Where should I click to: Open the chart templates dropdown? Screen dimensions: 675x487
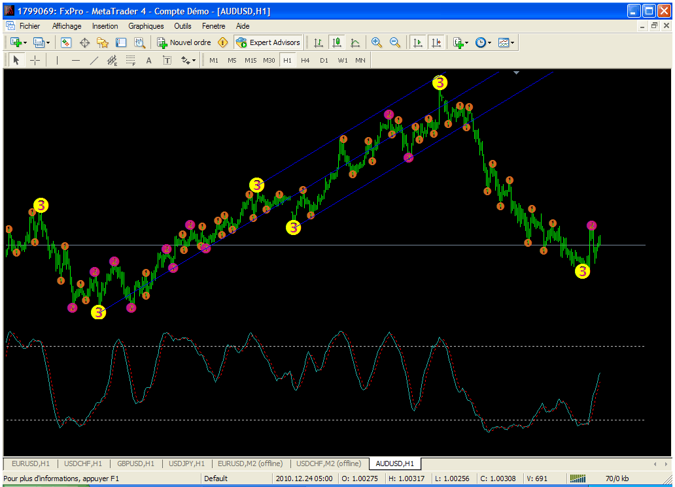(x=506, y=42)
